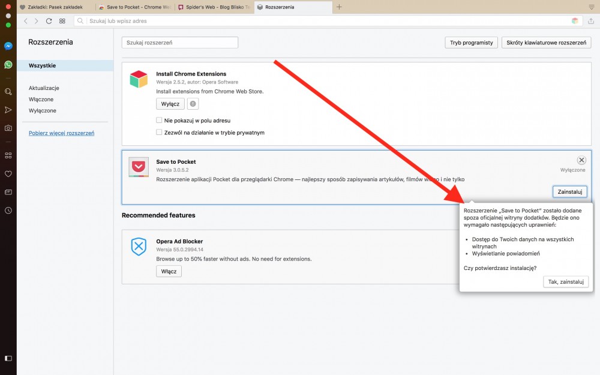Open WhatsApp in the Opera sidebar
600x375 pixels.
point(8,65)
